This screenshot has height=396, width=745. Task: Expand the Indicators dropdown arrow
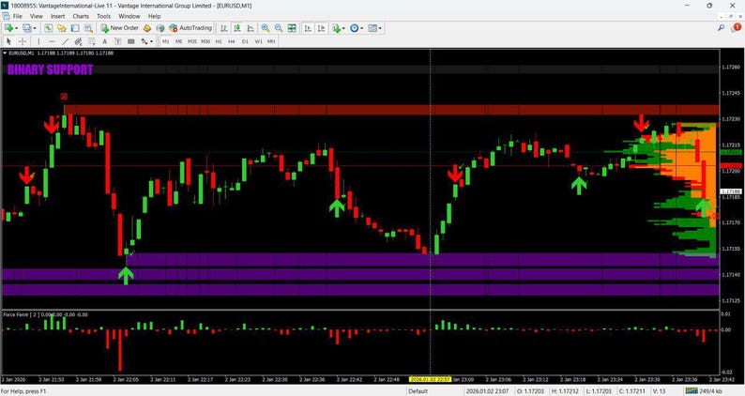click(x=343, y=28)
